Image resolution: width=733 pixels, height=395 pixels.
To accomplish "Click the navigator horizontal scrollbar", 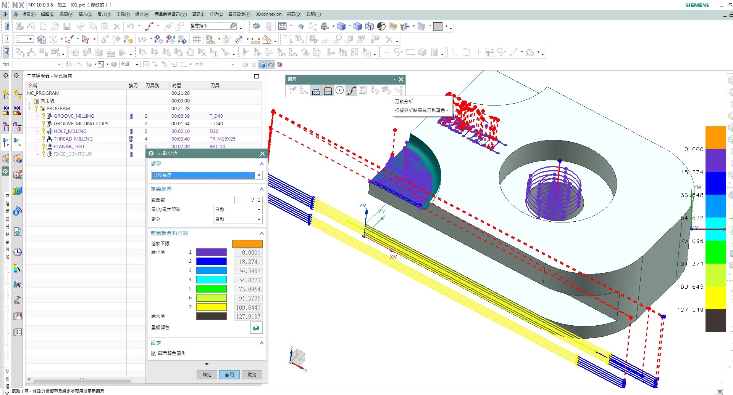I will coord(82,379).
